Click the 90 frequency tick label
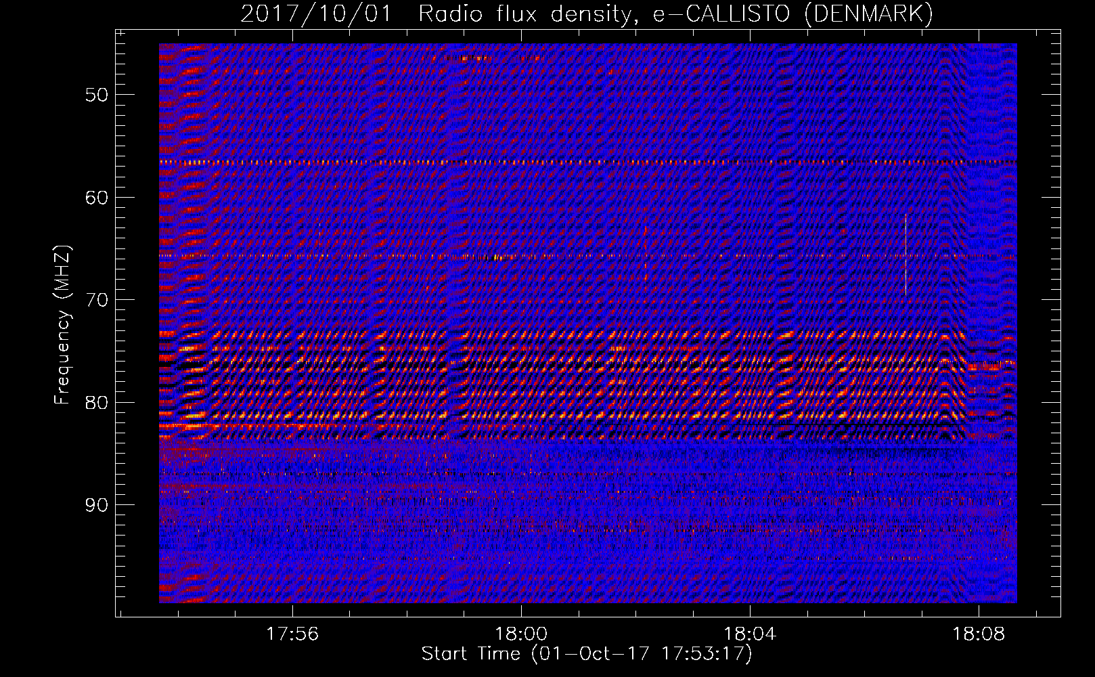Viewport: 1095px width, 677px height. pos(97,505)
